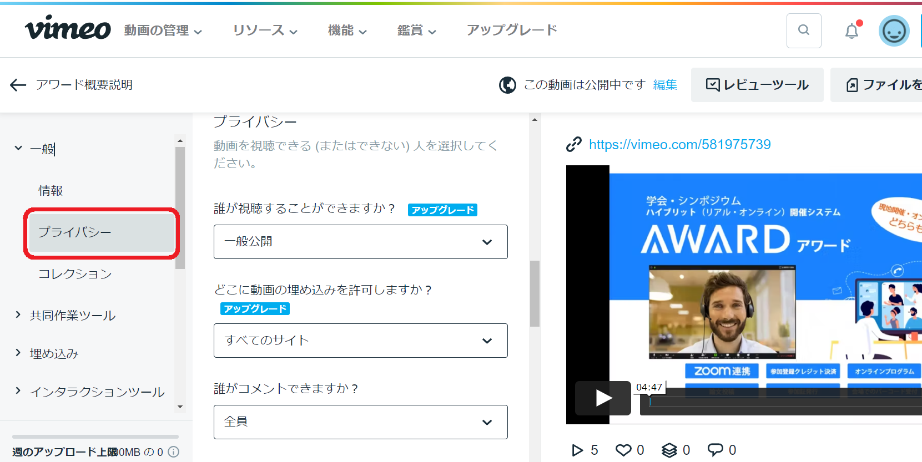
Task: Open the 全員 comment dropdown
Action: [361, 422]
